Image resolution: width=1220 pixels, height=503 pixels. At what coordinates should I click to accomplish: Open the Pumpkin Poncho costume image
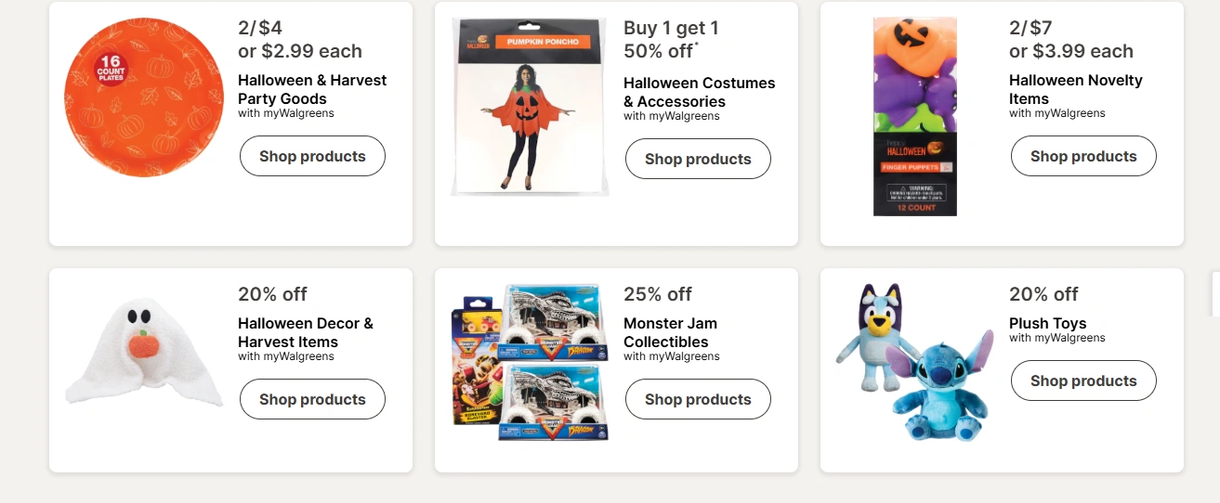point(529,106)
